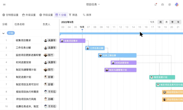Select the purple 收集项目需求 Gantt bar
Image resolution: width=183 pixels, height=110 pixels.
coord(72,41)
